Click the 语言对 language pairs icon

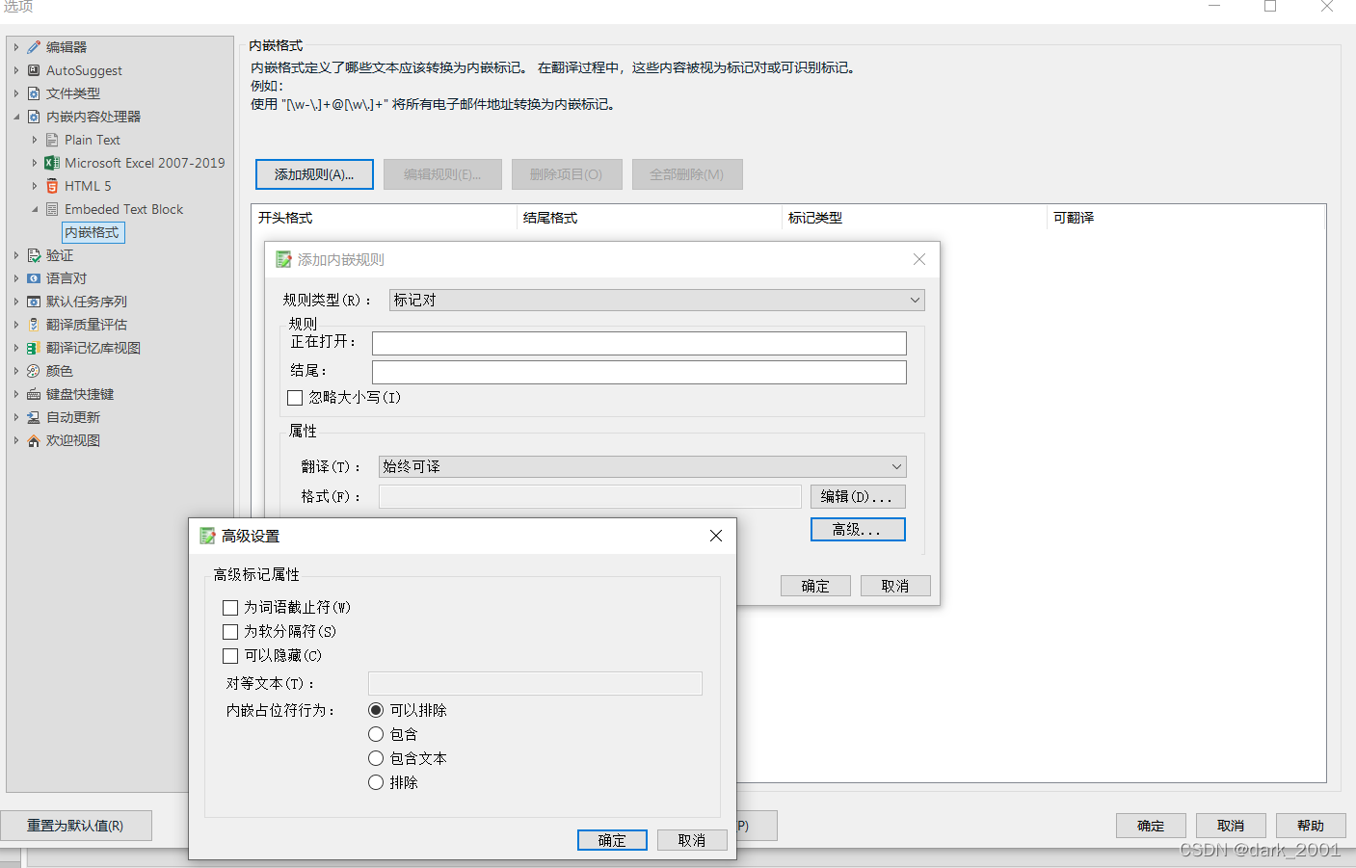click(x=33, y=277)
